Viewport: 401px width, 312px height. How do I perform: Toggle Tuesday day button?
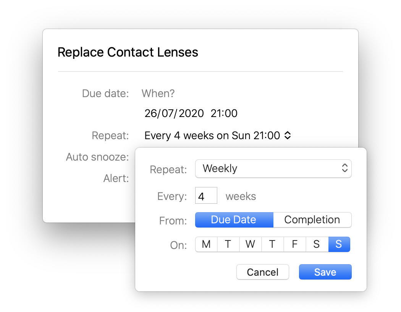[228, 244]
